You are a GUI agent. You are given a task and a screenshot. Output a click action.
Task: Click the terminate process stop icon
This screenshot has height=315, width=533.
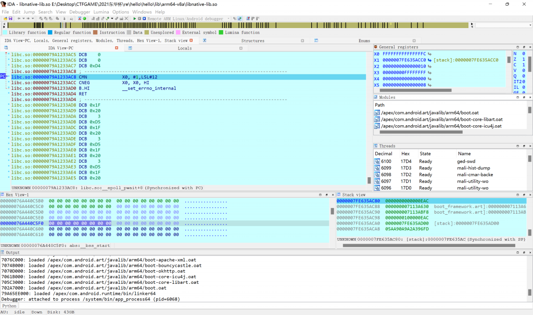point(144,19)
